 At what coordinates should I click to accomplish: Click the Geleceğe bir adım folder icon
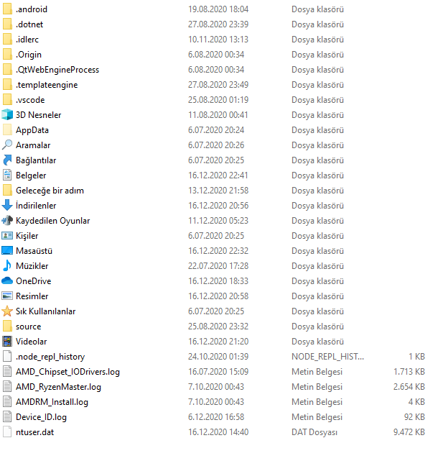[x=7, y=190]
